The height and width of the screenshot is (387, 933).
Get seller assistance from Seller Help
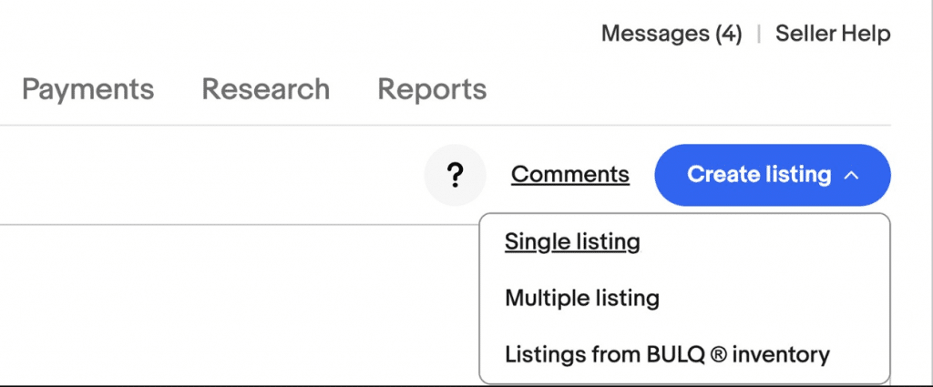coord(833,34)
